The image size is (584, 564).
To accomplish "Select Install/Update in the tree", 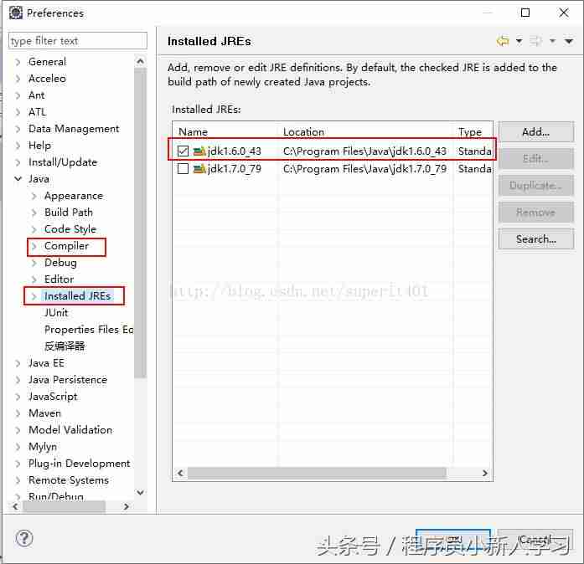I will (x=63, y=162).
